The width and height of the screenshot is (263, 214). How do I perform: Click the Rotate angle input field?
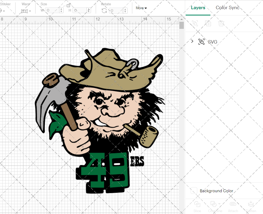click(116, 10)
